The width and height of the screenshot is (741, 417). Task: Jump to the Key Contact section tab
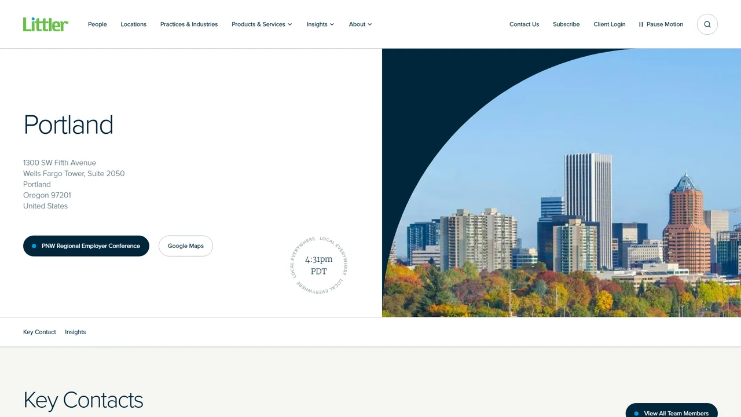[39, 332]
